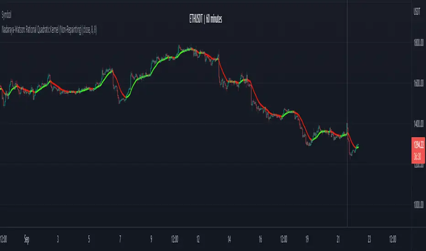Select the 1400.00 price level label
This screenshot has height=251, width=426.
(x=419, y=124)
